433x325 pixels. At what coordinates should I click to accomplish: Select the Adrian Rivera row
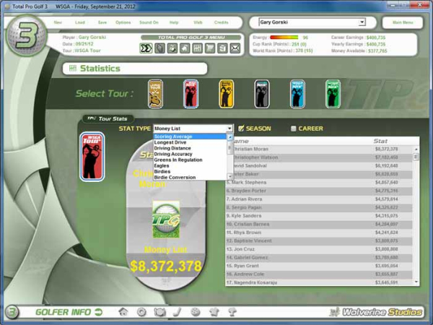click(x=319, y=199)
